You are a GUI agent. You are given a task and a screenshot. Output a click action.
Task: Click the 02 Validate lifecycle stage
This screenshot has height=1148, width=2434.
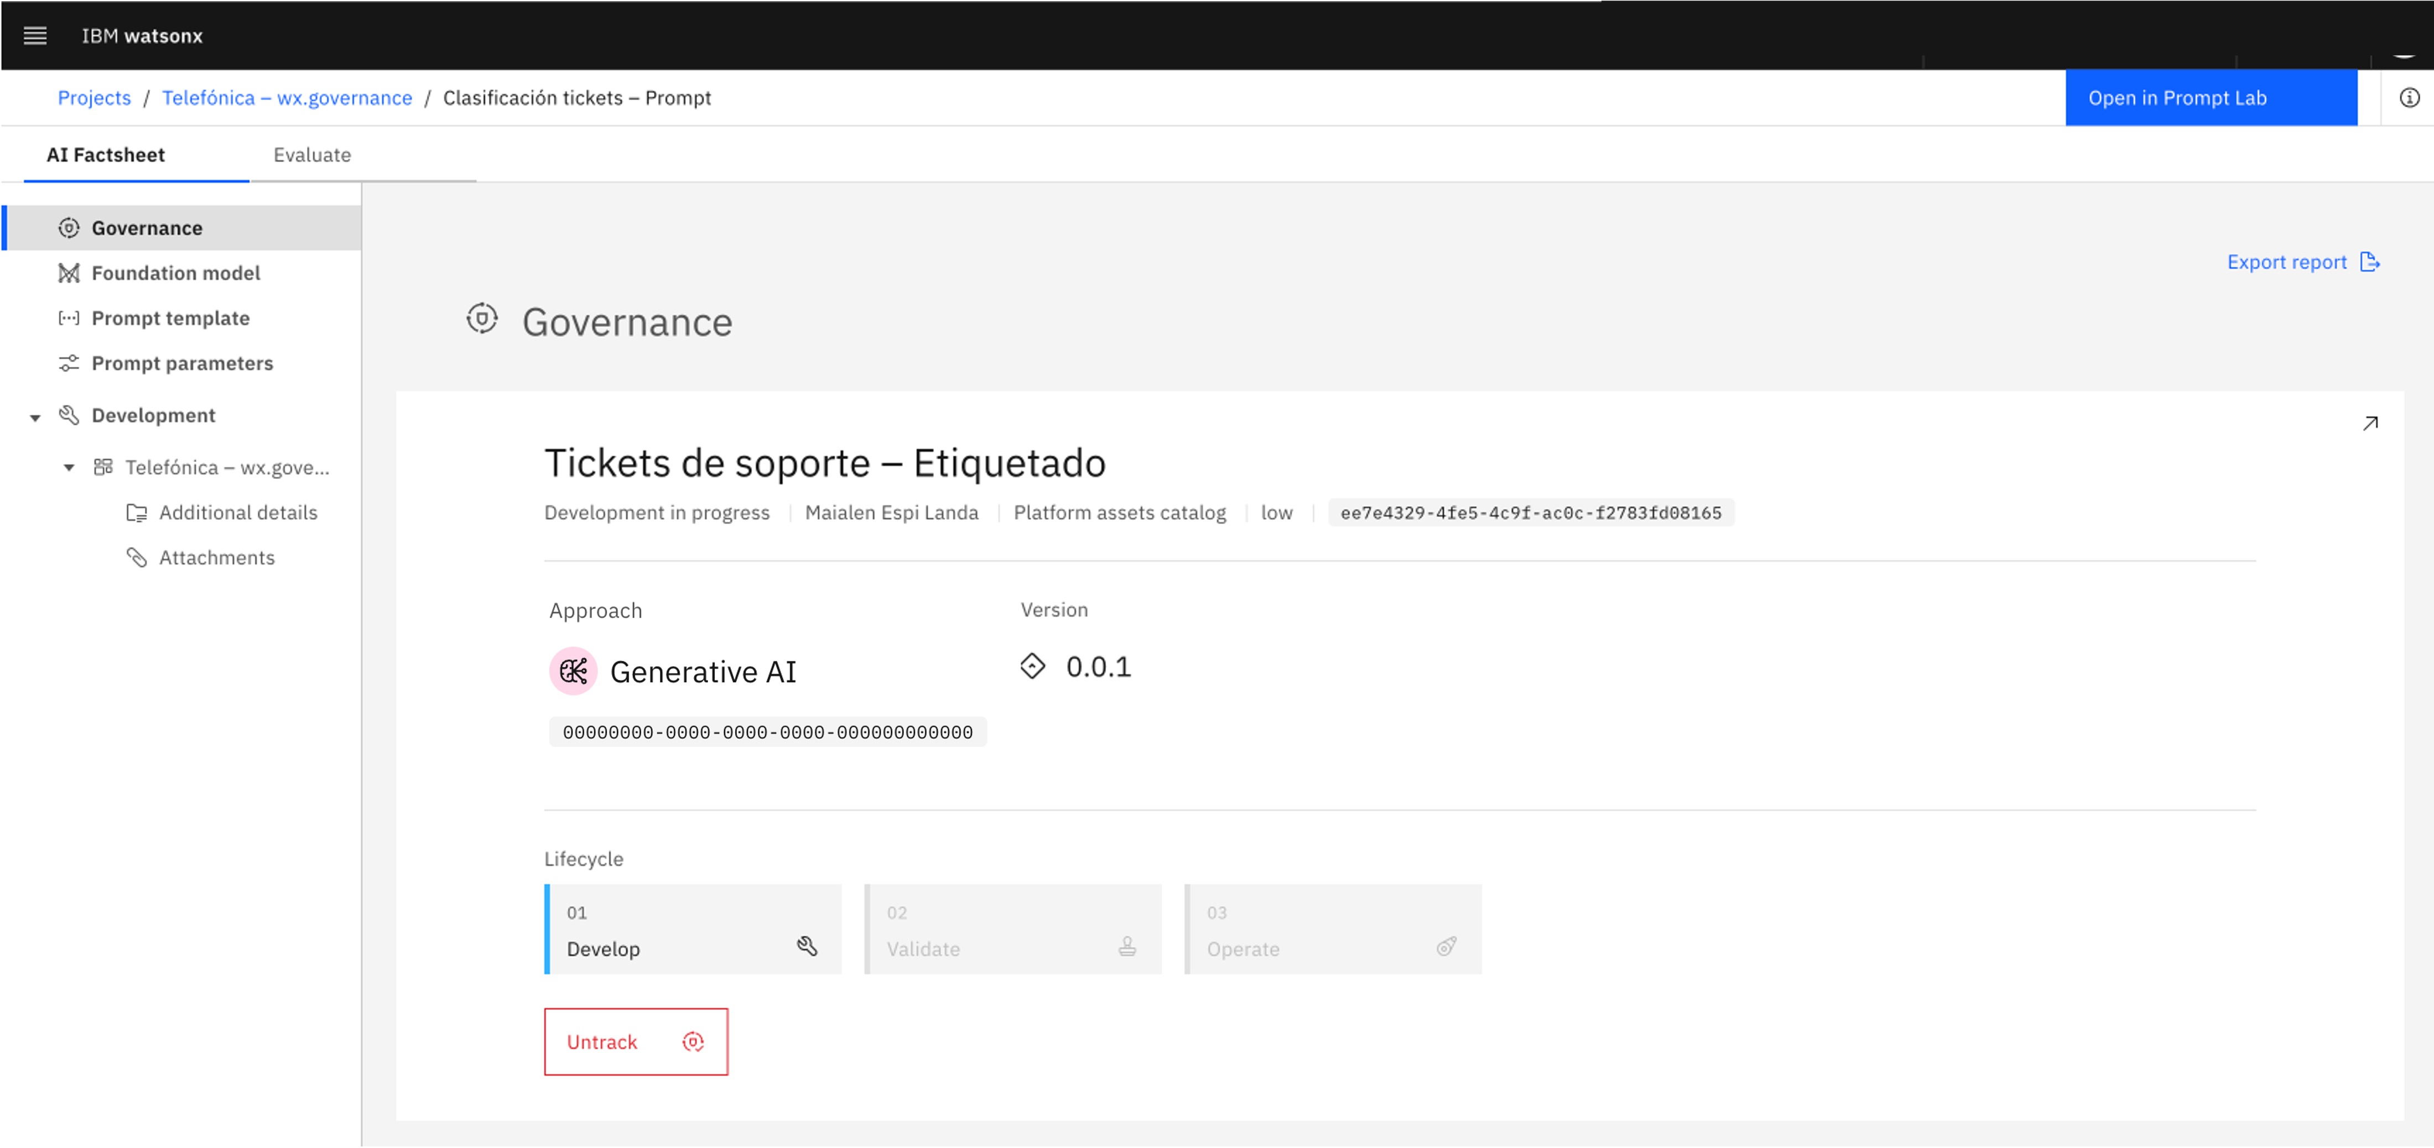(1013, 930)
